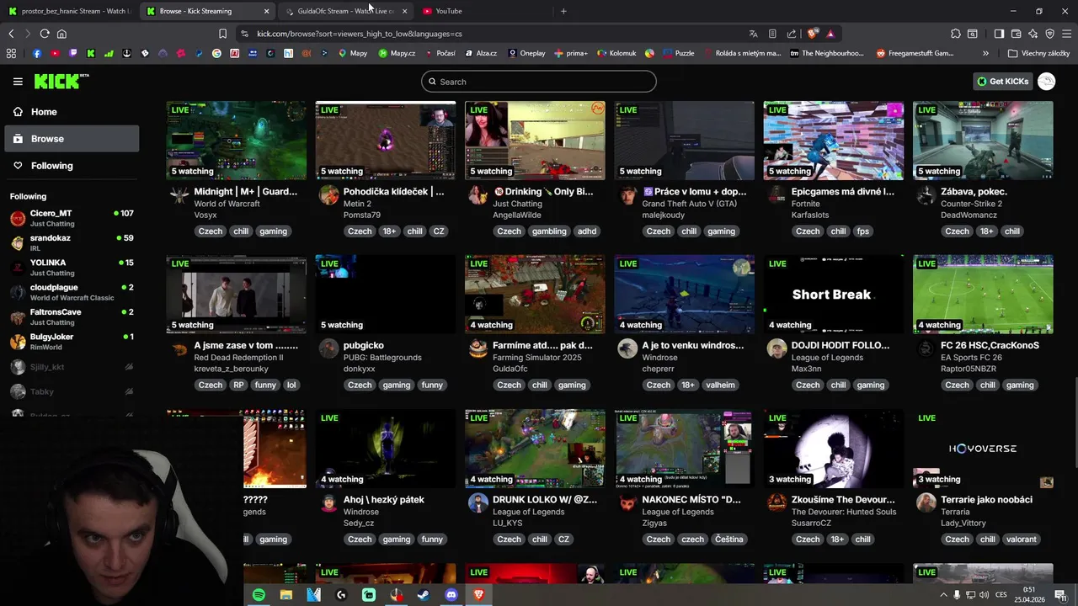
Task: Open the translate page icon
Action: coord(753,34)
